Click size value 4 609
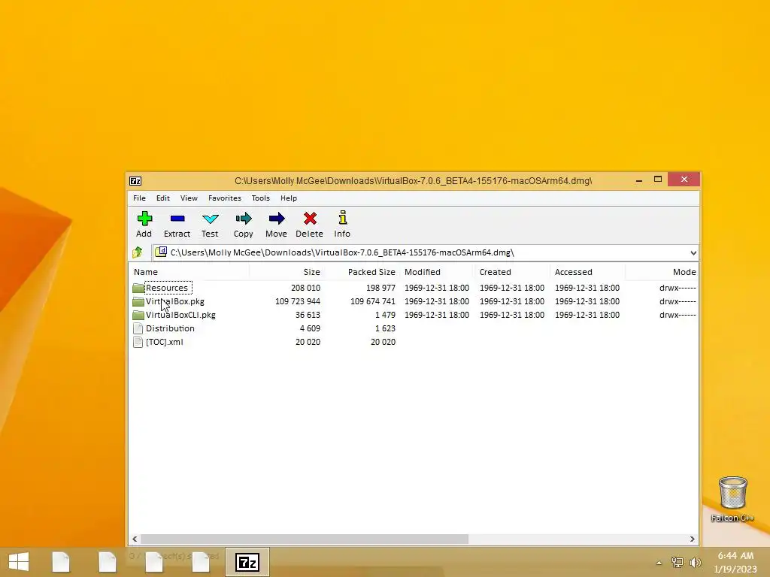This screenshot has width=770, height=577. [310, 328]
